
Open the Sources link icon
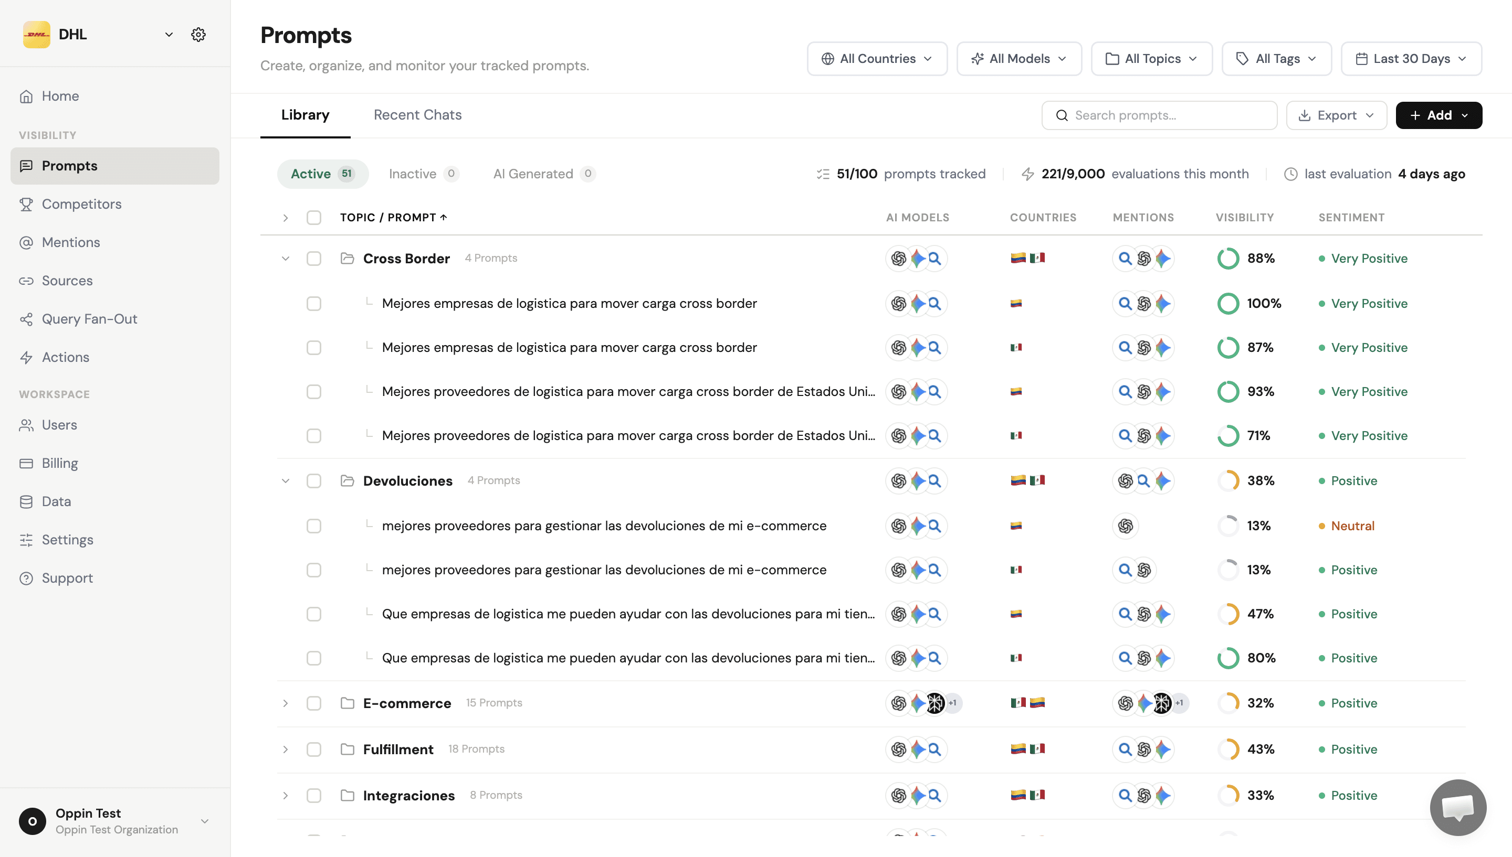[26, 281]
